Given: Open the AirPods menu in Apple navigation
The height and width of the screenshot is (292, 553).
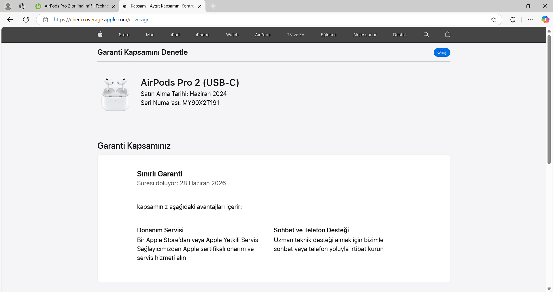Looking at the screenshot, I should 263,35.
